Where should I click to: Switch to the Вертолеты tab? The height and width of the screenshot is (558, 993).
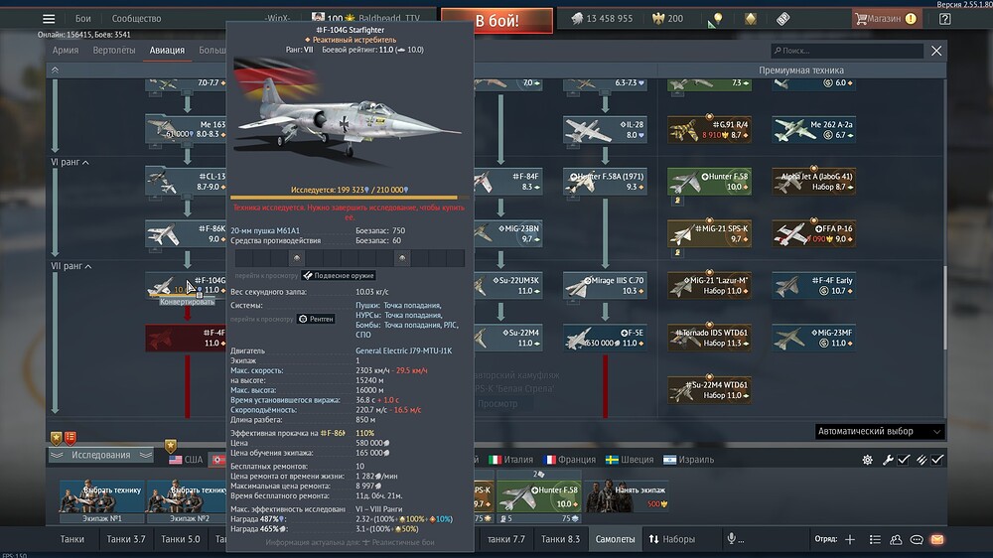pos(114,50)
